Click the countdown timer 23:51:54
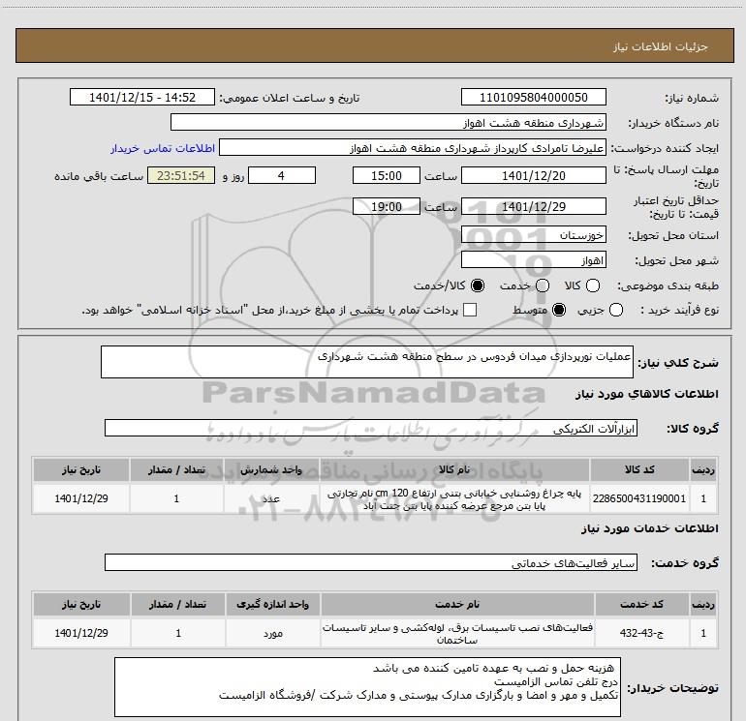 [181, 175]
